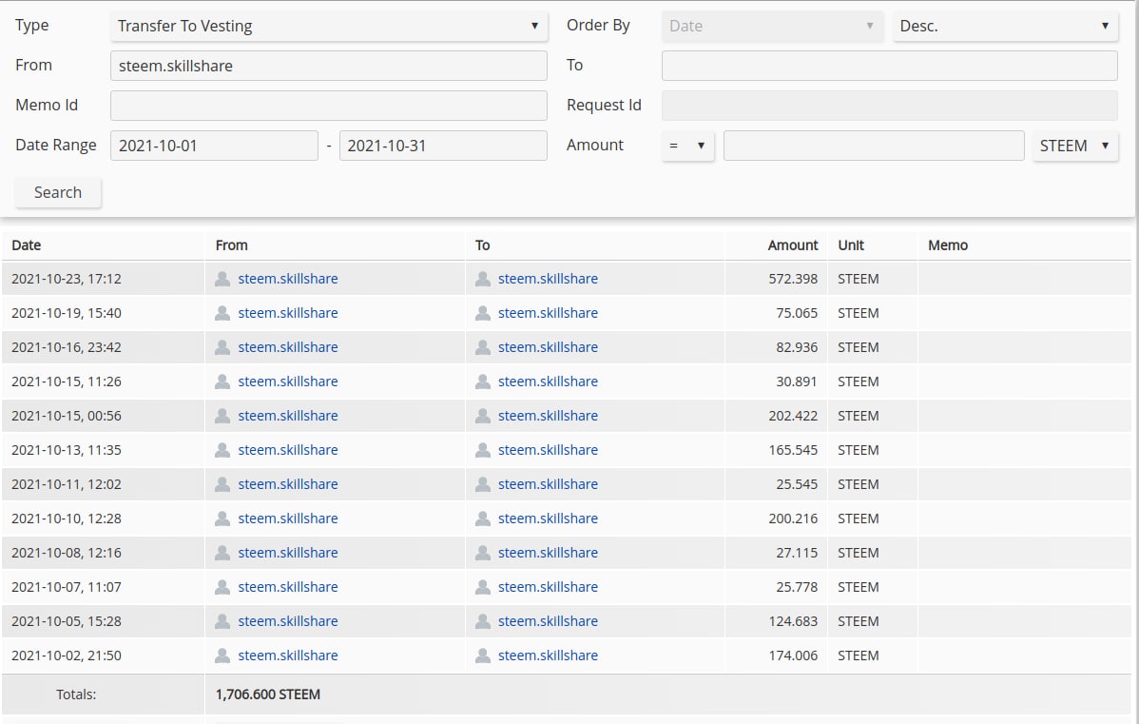The image size is (1139, 724).
Task: Click the Amount column header
Action: [x=792, y=245]
